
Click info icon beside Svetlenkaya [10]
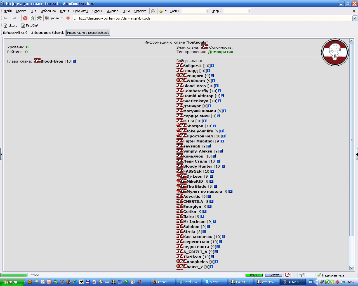pos(219,101)
